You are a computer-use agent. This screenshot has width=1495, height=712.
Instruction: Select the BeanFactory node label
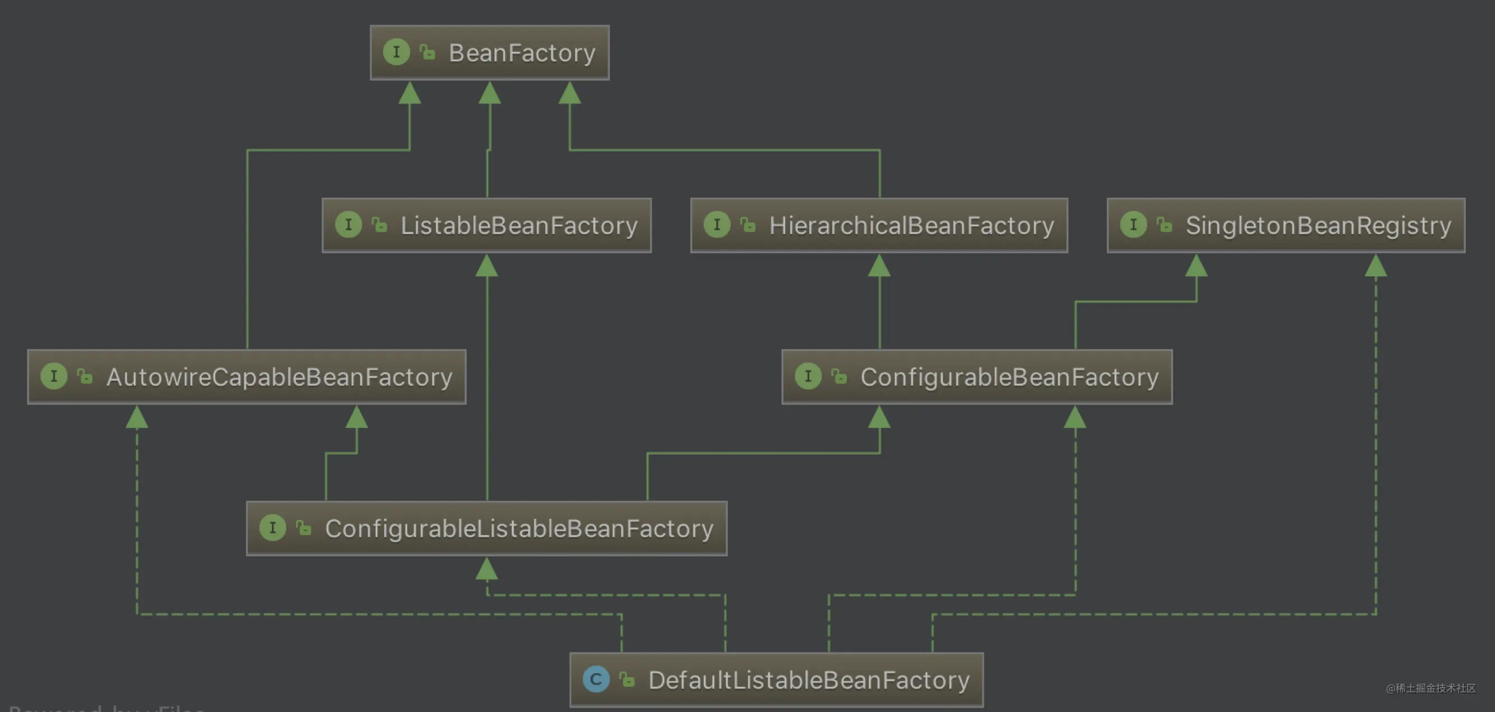pos(522,53)
